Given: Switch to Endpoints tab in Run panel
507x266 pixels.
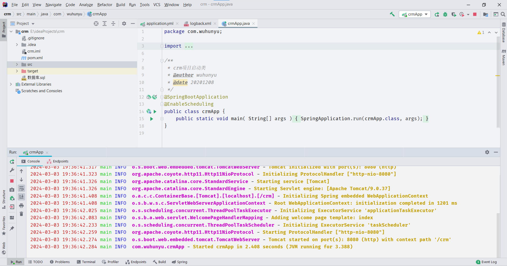Looking at the screenshot, I should pos(58,161).
